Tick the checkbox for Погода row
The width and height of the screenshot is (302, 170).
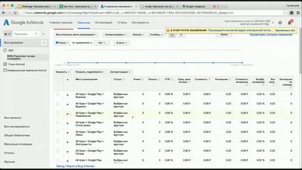point(58,151)
